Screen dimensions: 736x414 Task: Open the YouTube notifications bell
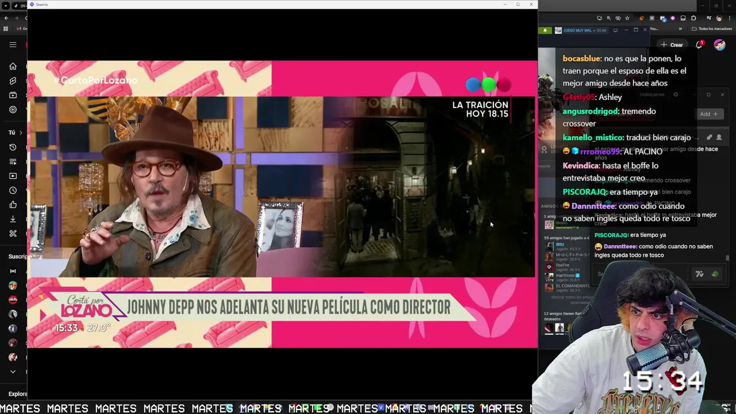(699, 45)
